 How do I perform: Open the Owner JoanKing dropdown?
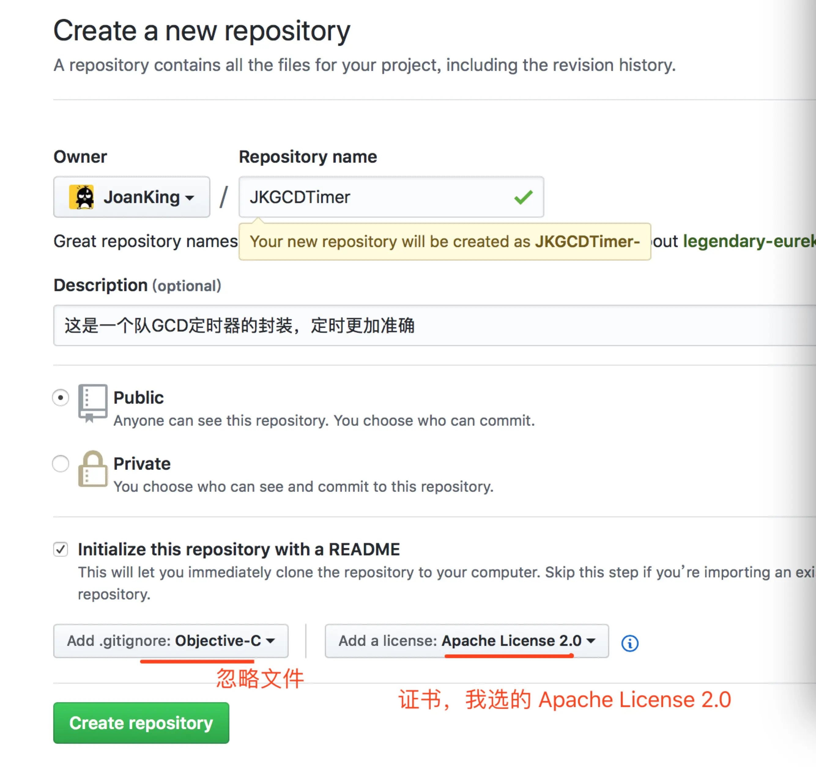point(132,197)
